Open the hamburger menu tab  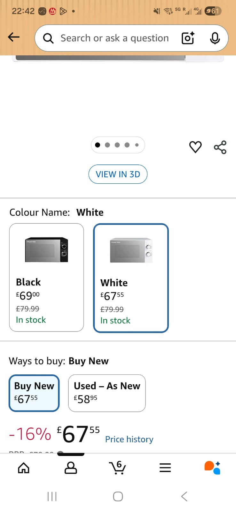pyautogui.click(x=165, y=468)
